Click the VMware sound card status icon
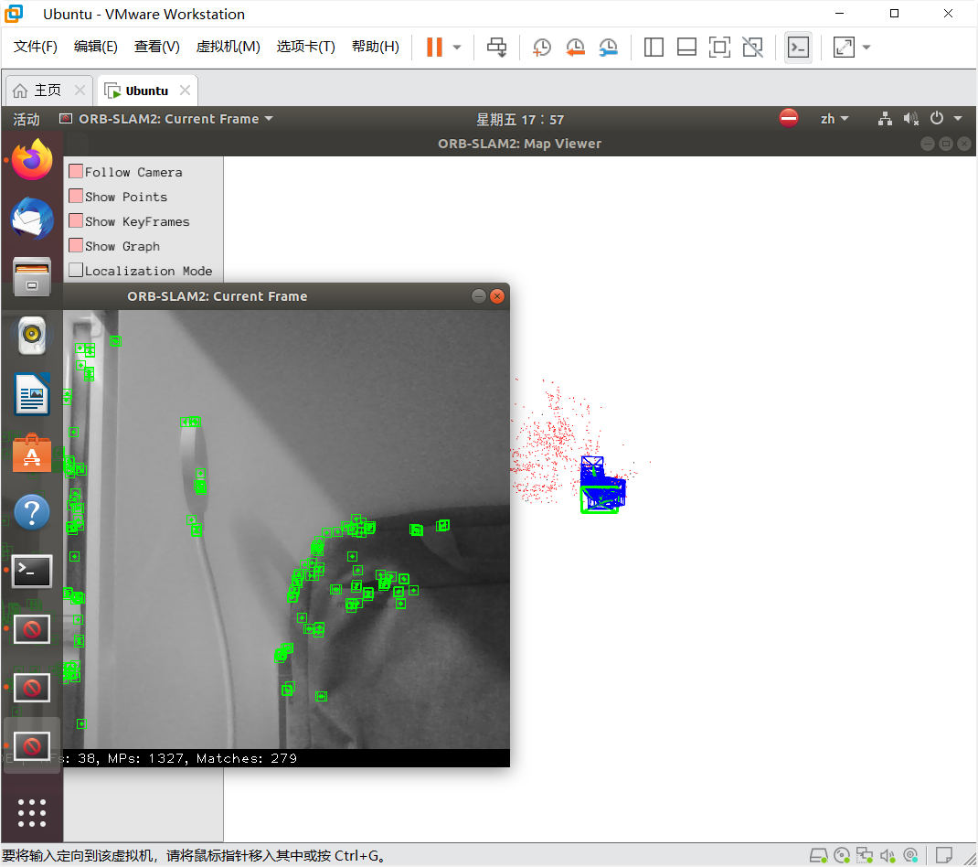This screenshot has width=978, height=867. [888, 855]
